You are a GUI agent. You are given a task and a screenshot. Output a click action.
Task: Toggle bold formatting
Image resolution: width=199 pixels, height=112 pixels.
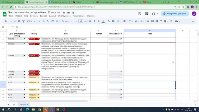90,21
